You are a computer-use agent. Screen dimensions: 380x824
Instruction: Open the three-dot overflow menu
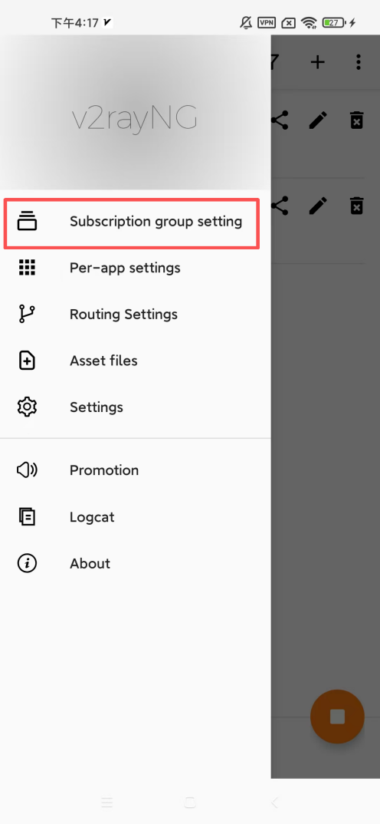358,63
